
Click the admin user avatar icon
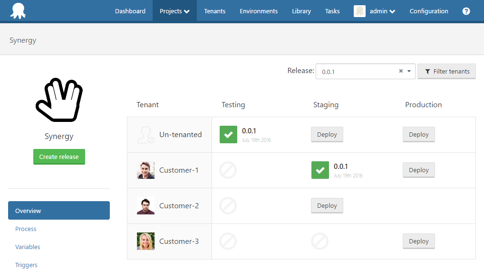pos(359,11)
